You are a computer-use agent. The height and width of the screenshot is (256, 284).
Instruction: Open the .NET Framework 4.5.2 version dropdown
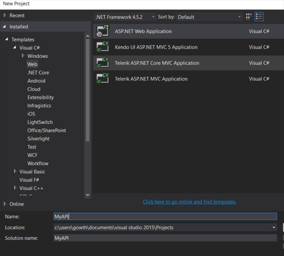click(x=125, y=17)
